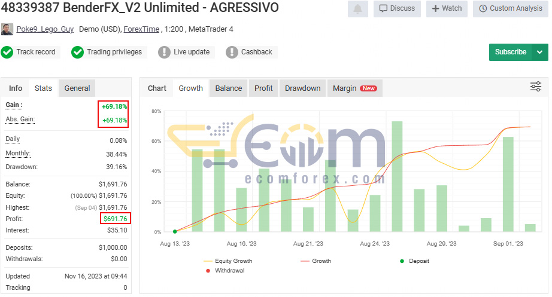Toggle the Withdrawal legend entry
This screenshot has width=552, height=297.
(x=225, y=271)
